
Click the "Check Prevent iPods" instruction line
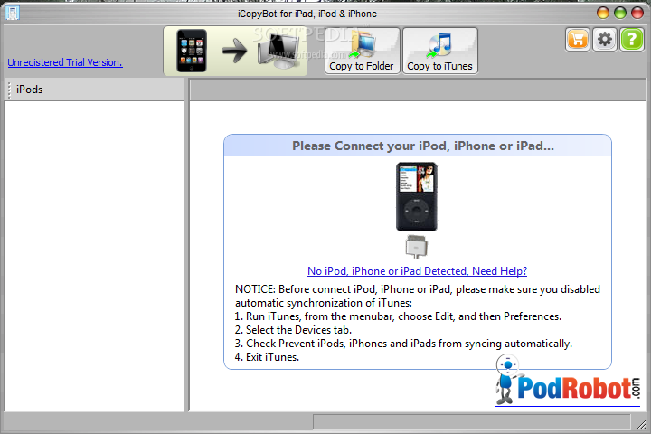pos(403,344)
